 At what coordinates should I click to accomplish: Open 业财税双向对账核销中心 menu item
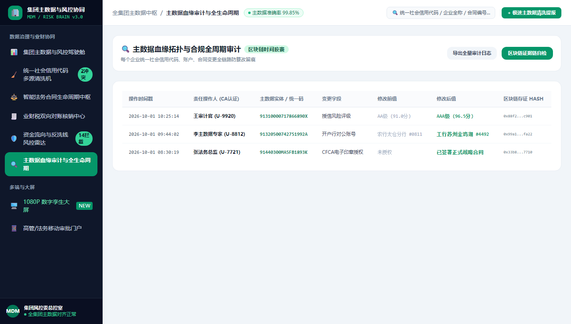point(51,116)
